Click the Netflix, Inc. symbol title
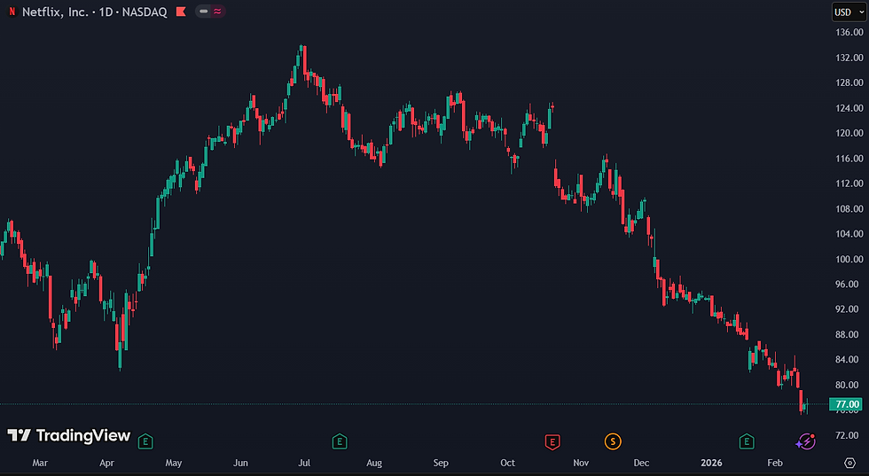 (55, 12)
